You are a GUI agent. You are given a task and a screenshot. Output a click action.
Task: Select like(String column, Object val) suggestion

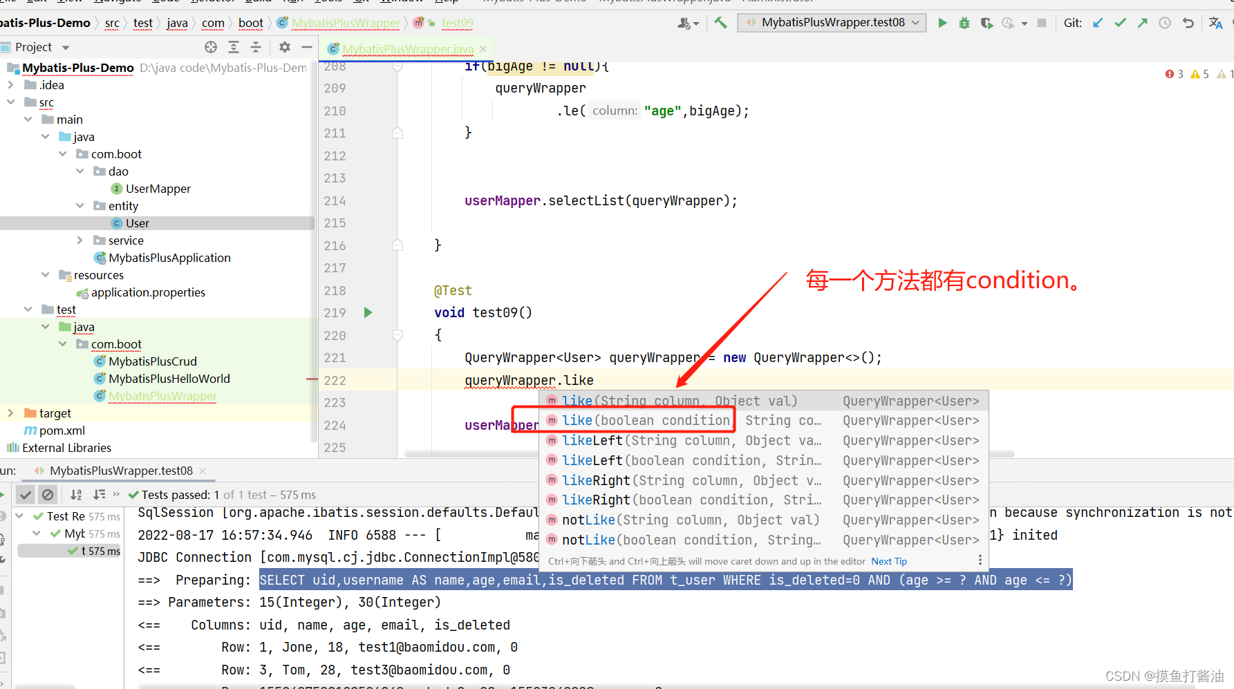(763, 401)
